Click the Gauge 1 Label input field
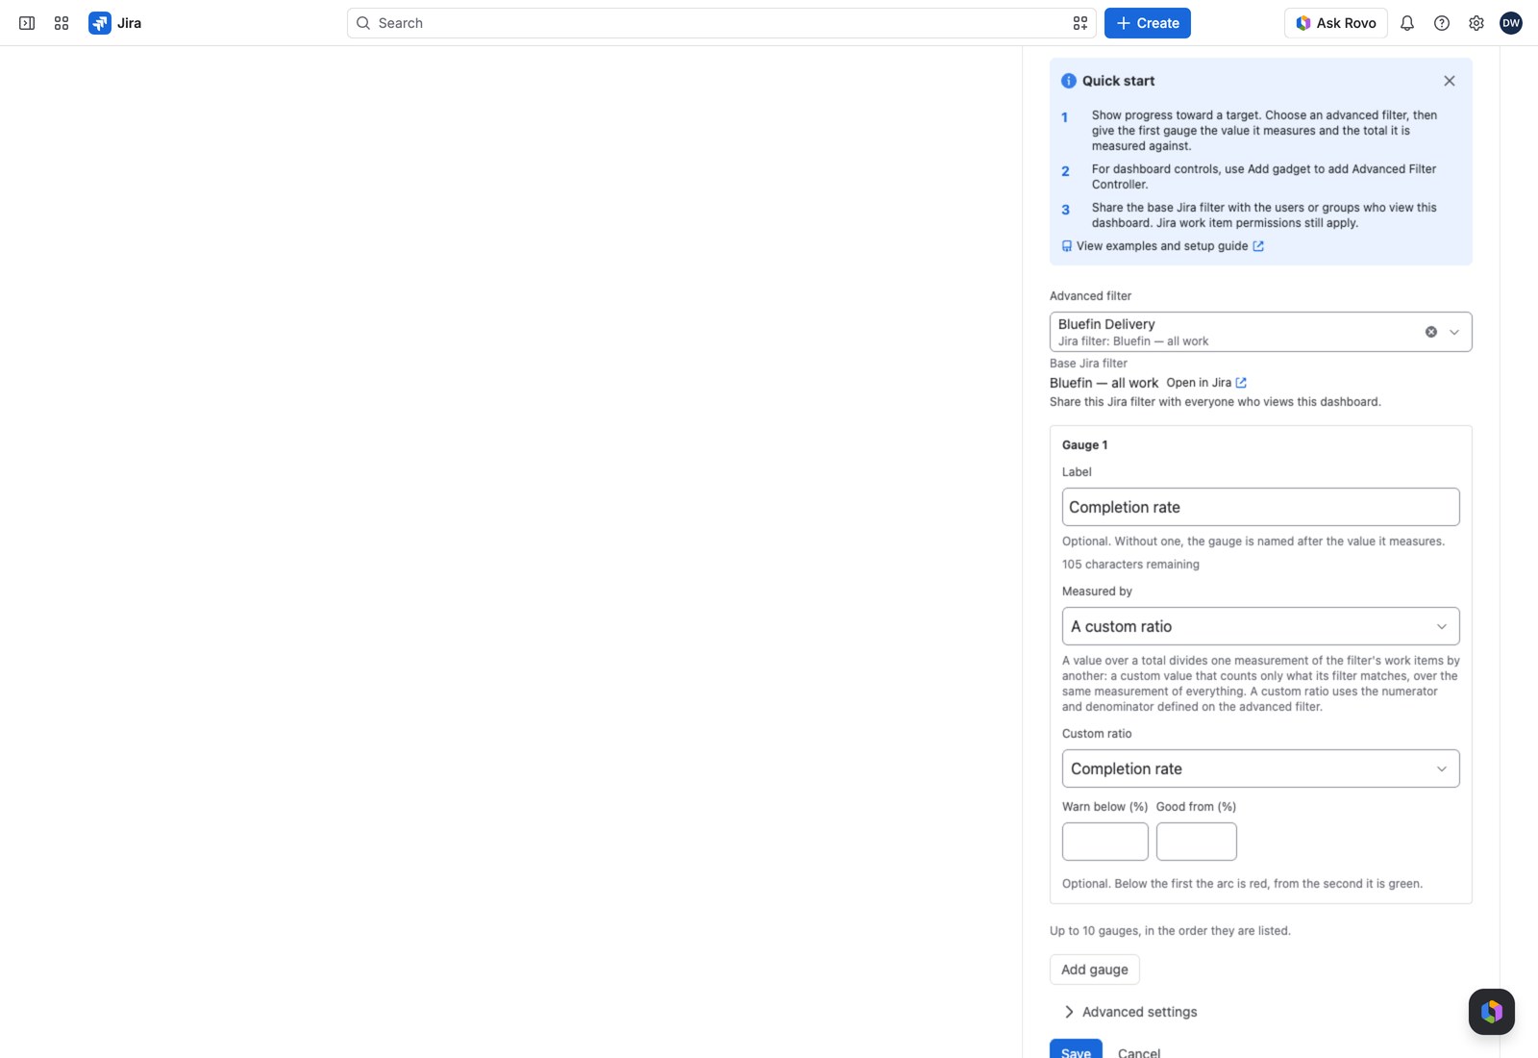Image resolution: width=1538 pixels, height=1058 pixels. coord(1261,507)
